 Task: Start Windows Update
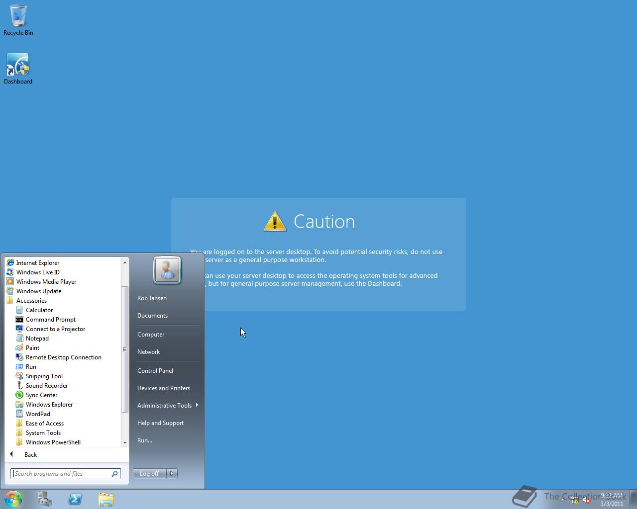pyautogui.click(x=34, y=291)
